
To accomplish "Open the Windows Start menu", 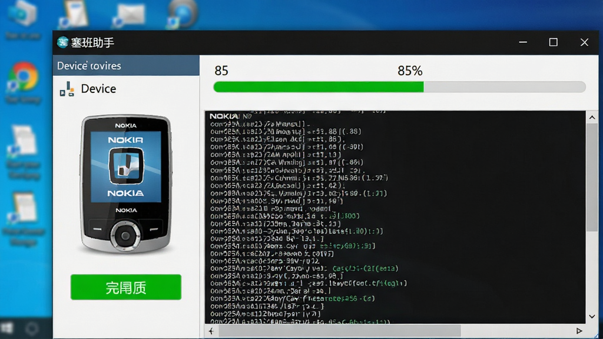I will tap(6, 328).
